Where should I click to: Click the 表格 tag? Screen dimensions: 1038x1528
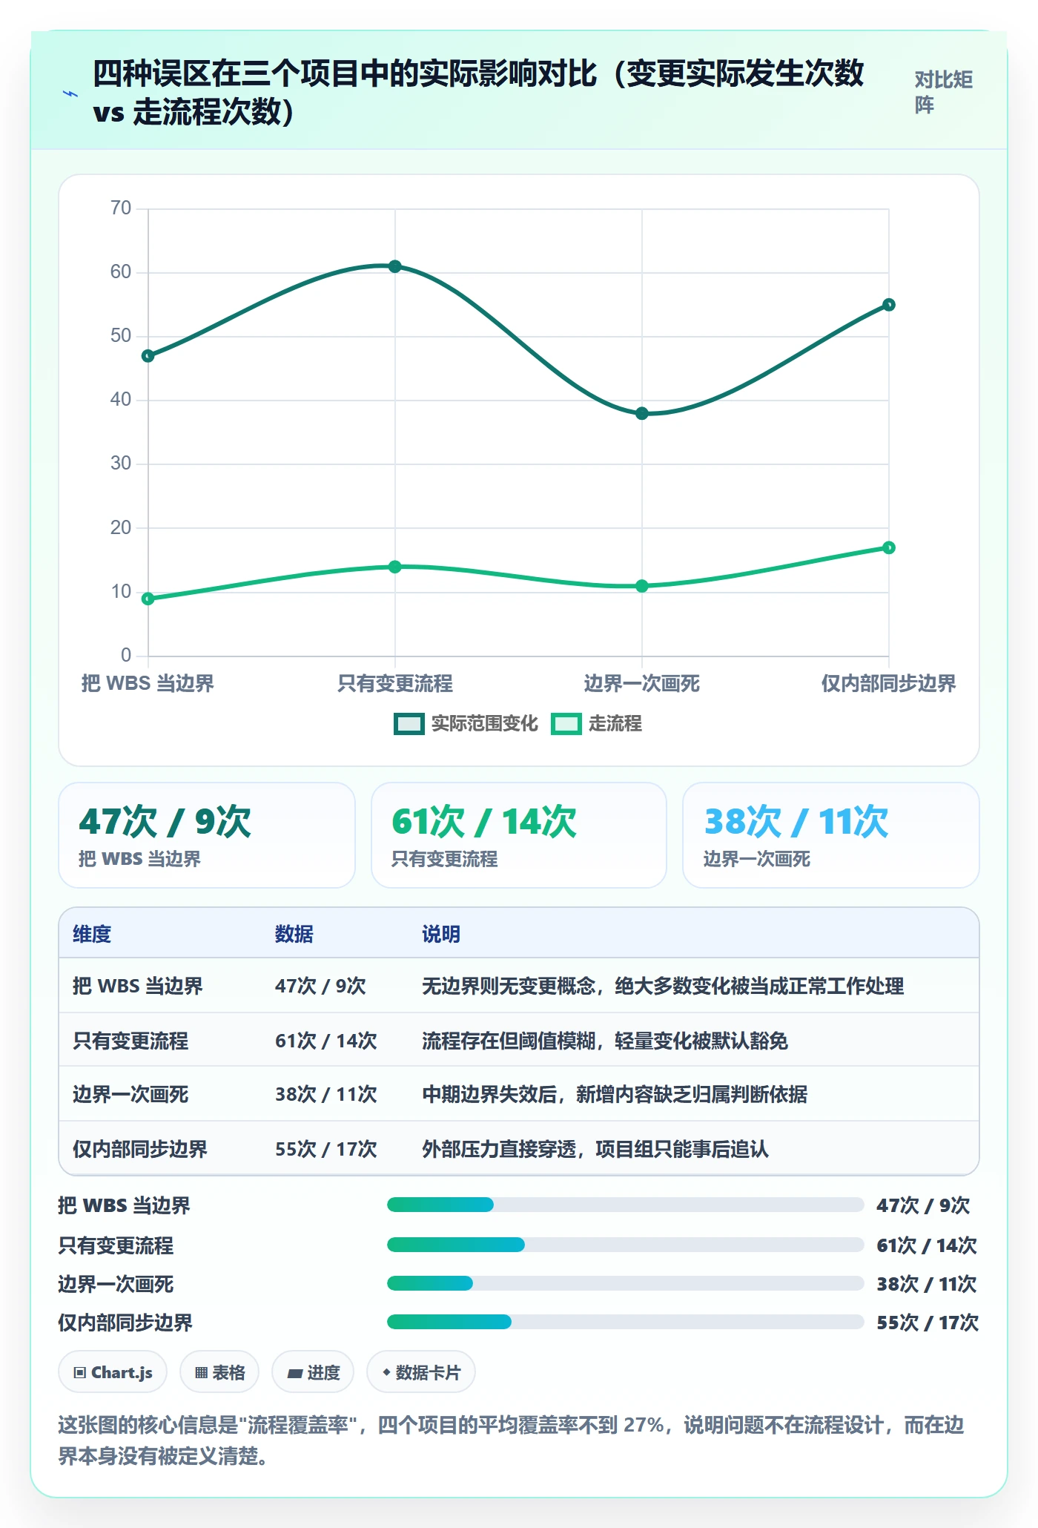[219, 1372]
